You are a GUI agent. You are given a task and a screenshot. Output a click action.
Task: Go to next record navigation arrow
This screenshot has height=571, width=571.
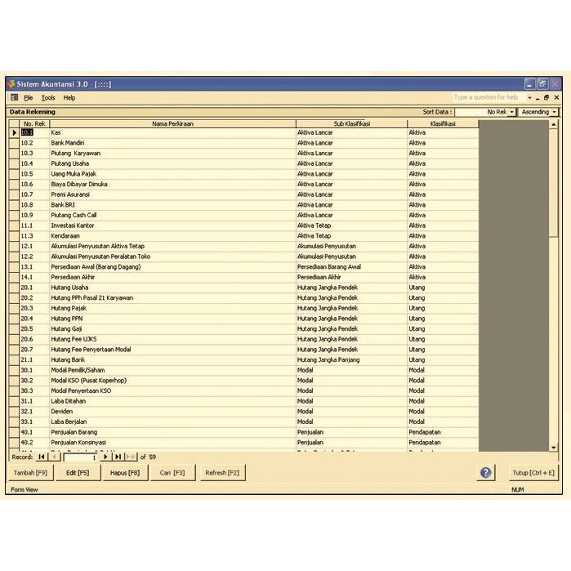[105, 457]
